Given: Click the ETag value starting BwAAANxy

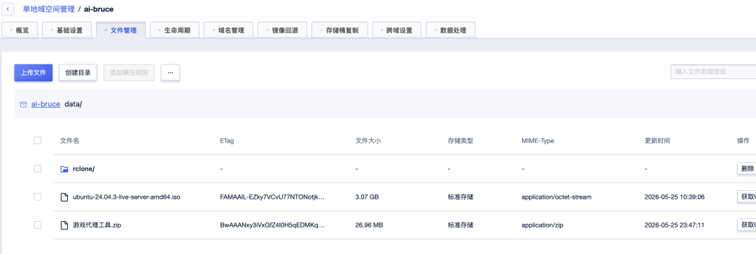Looking at the screenshot, I should click(272, 225).
